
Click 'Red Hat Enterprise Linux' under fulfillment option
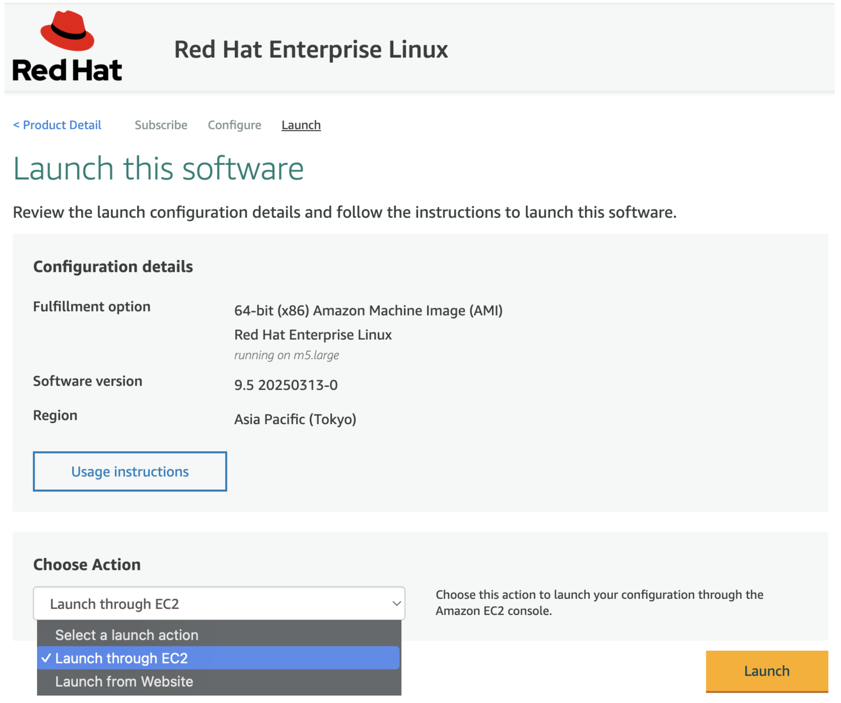click(313, 335)
